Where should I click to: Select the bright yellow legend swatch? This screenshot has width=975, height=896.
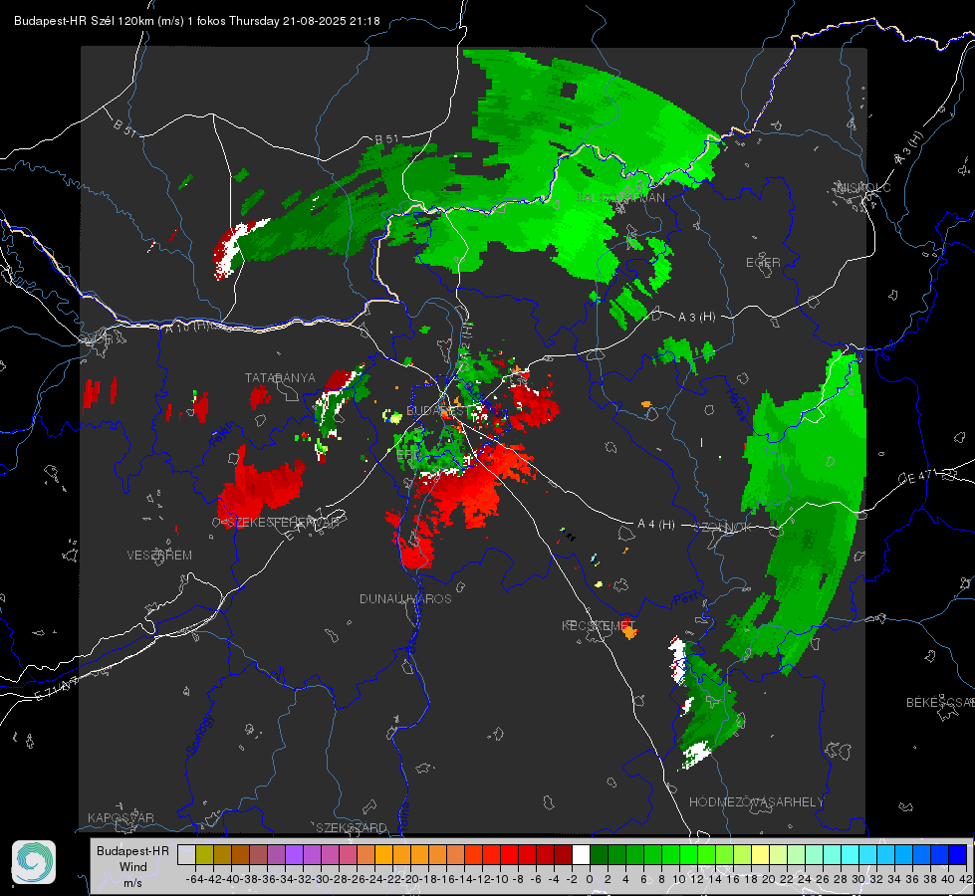click(761, 855)
